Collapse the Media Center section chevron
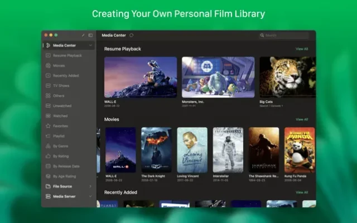 pyautogui.click(x=90, y=45)
